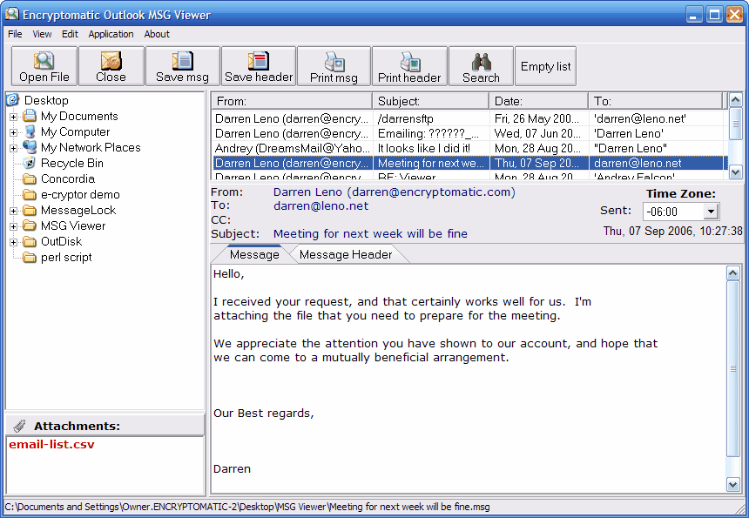Open the Edit menu
Screen dimensions: 749x518
70,34
